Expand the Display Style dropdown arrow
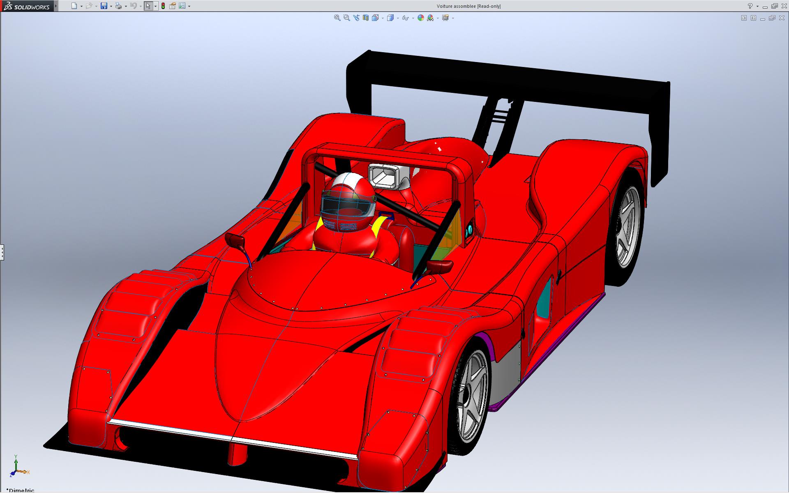This screenshot has height=493, width=789. tap(398, 18)
